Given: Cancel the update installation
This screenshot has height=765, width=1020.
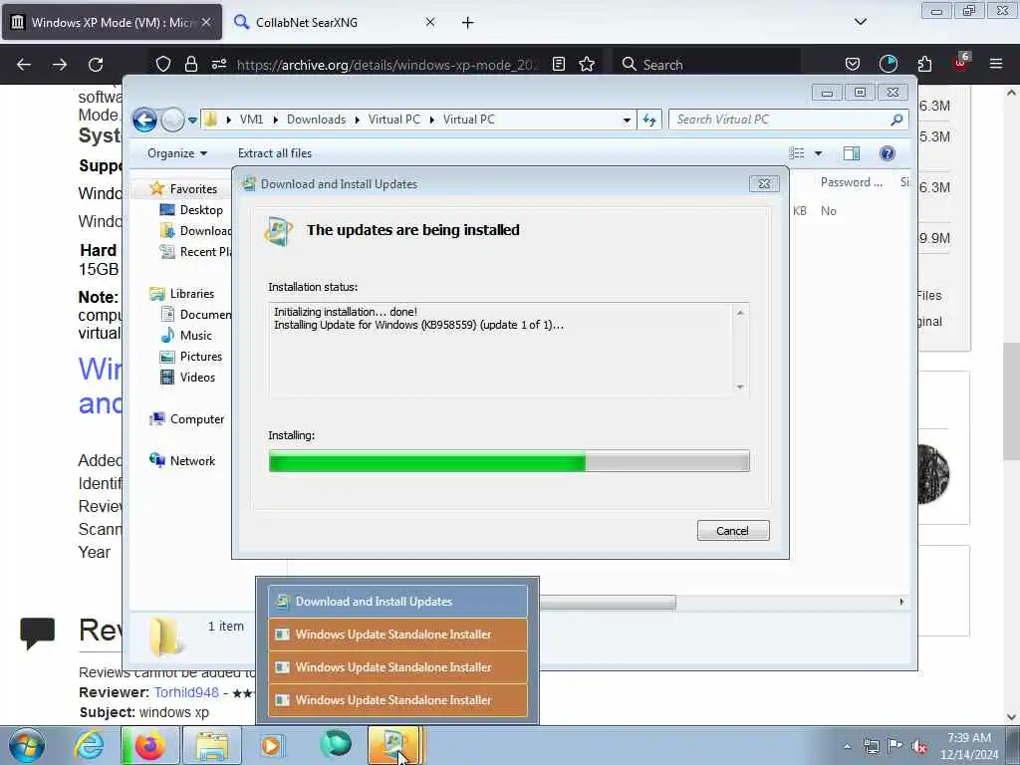Looking at the screenshot, I should [732, 531].
